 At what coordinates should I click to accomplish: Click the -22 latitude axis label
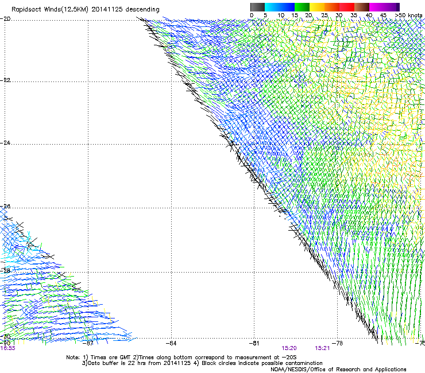pos(5,80)
